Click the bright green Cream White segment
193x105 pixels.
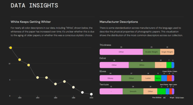(169, 65)
